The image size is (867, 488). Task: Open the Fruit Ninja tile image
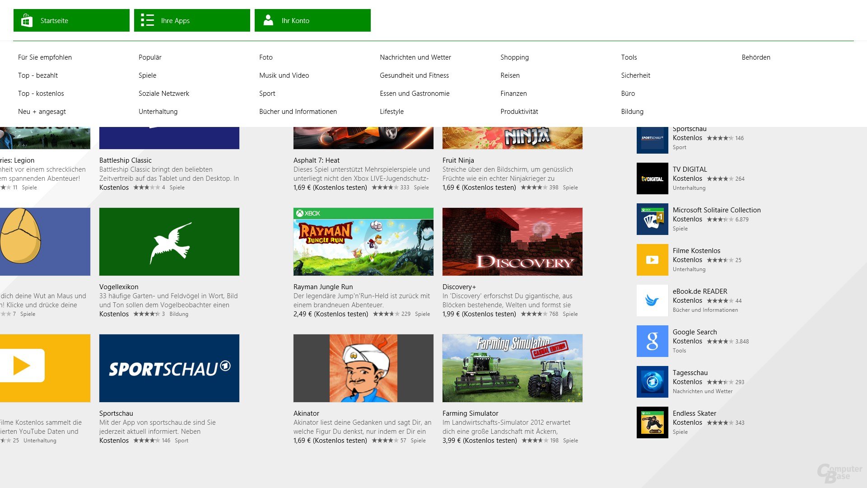coord(513,138)
